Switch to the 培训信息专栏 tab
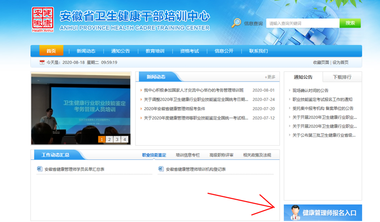 (188, 155)
